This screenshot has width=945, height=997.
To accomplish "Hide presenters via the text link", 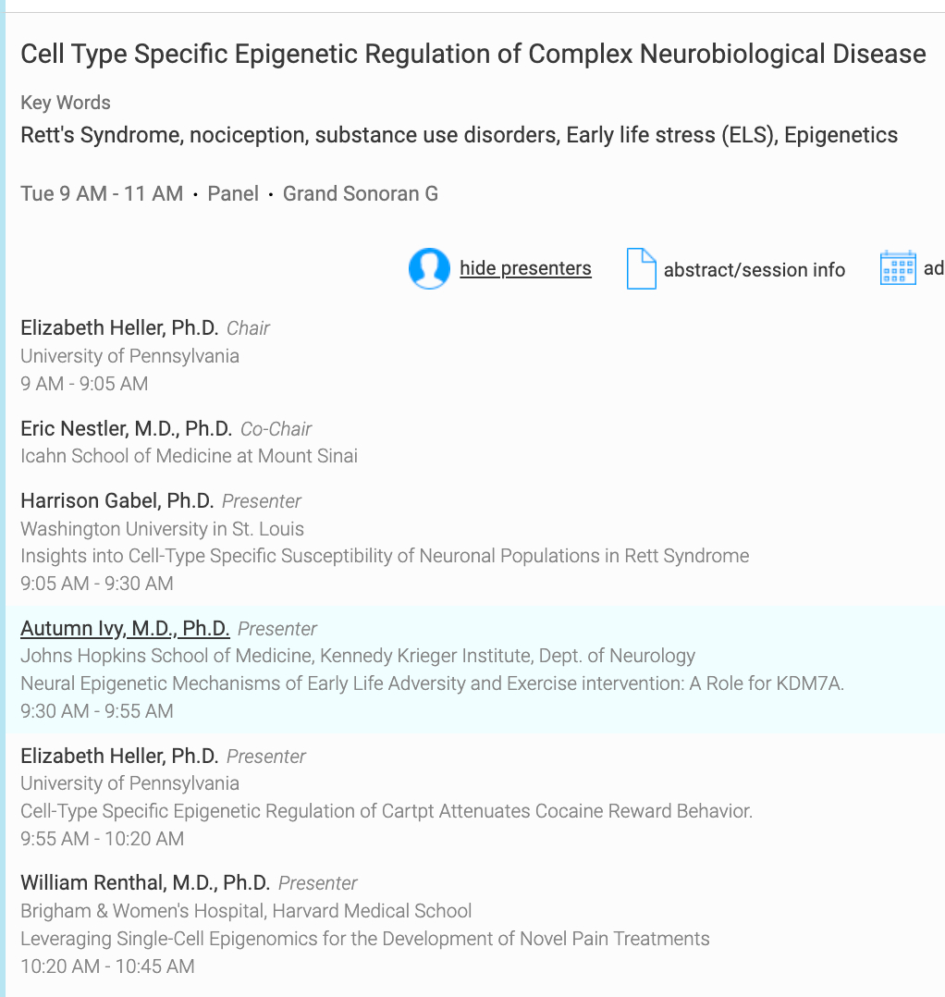I will click(525, 268).
